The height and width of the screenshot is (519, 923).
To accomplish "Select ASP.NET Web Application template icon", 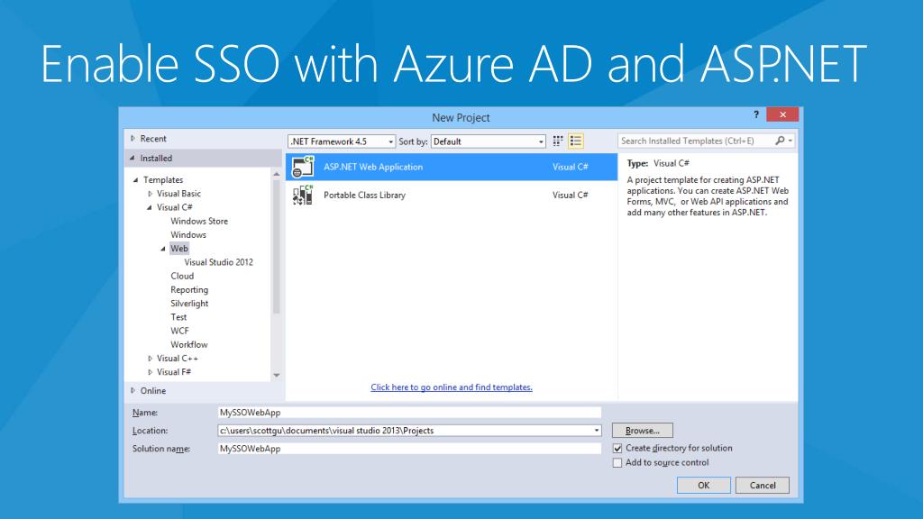I will [x=303, y=167].
